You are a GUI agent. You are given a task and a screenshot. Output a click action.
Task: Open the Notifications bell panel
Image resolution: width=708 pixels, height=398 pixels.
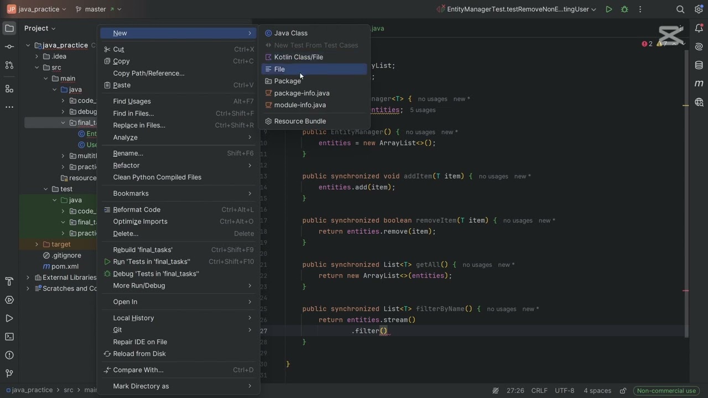[x=699, y=28]
